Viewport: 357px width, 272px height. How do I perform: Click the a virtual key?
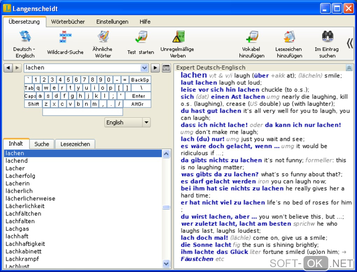[x=40, y=96]
